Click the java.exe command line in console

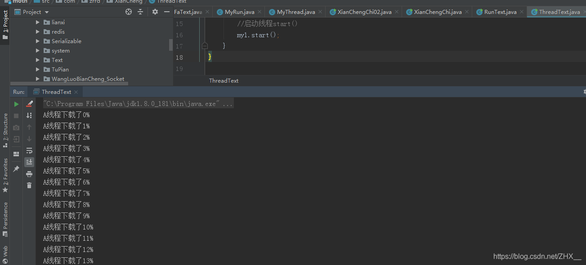[138, 104]
